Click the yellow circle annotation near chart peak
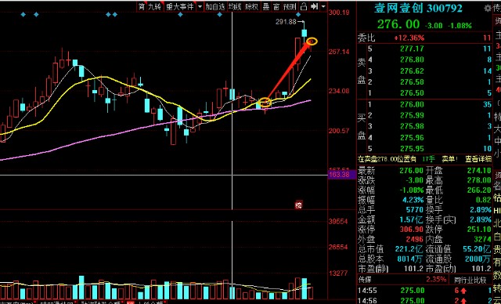 pyautogui.click(x=312, y=42)
